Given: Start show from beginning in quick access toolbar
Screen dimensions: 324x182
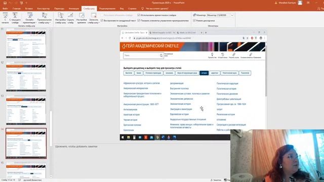Looking at the screenshot, I should (x=21, y=3).
